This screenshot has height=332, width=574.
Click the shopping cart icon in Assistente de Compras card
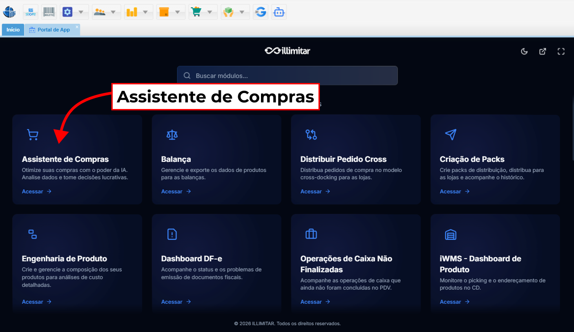pos(32,135)
